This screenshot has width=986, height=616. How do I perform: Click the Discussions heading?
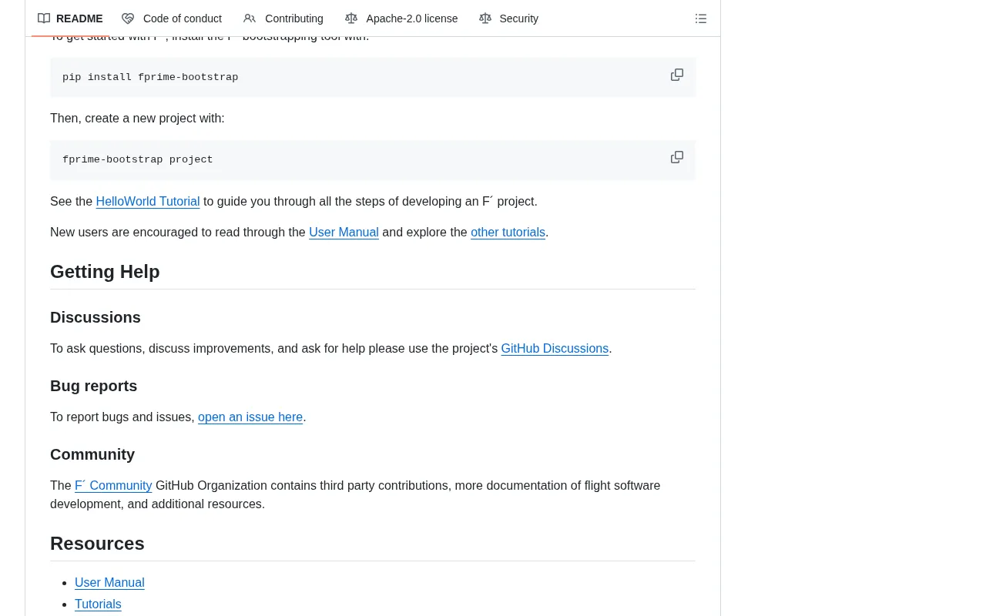click(96, 317)
